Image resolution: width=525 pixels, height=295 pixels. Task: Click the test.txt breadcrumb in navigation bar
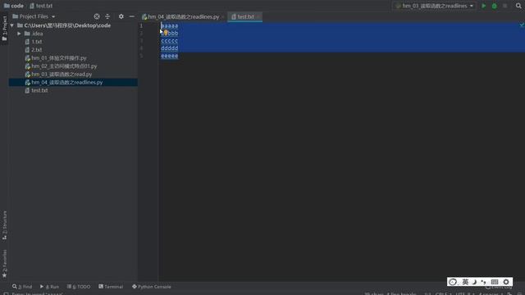(x=41, y=6)
